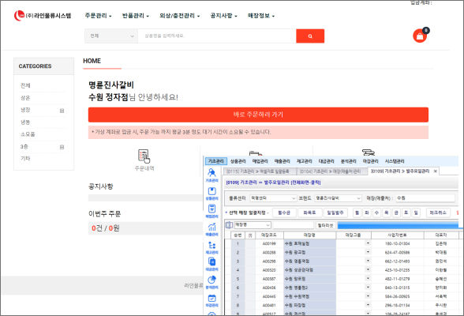The width and height of the screenshot is (464, 316).
Task: Open the 반품관리 menu
Action: point(135,16)
